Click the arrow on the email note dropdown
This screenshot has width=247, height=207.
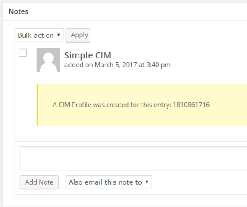coord(147,182)
